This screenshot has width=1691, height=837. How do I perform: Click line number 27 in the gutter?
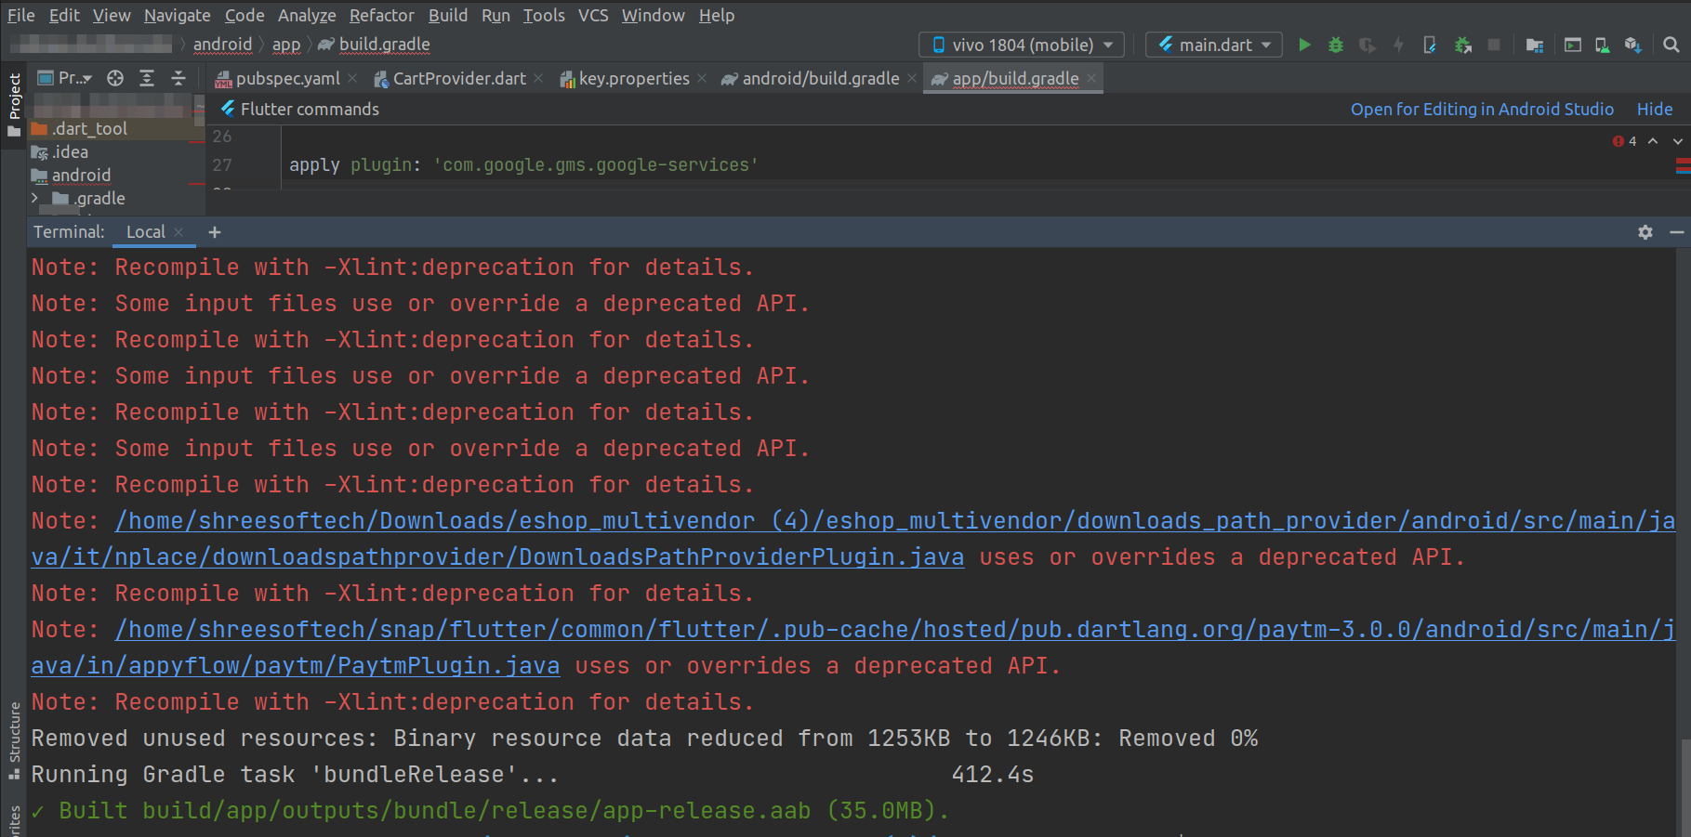pyautogui.click(x=222, y=164)
